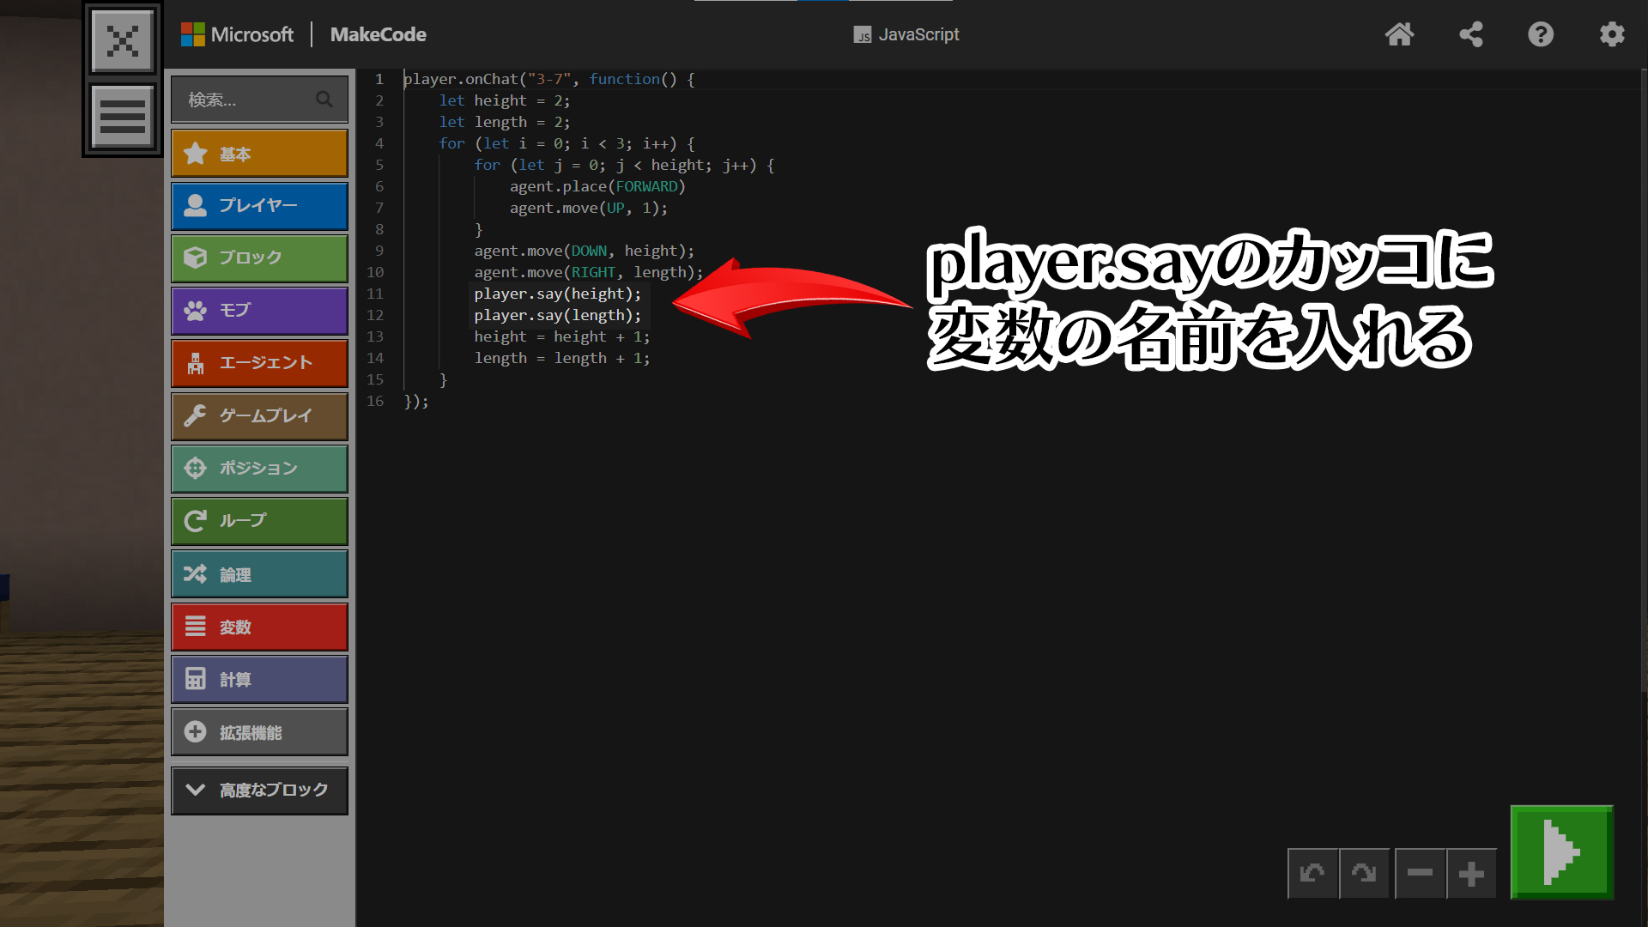Click the 検索 search input field

click(x=249, y=100)
